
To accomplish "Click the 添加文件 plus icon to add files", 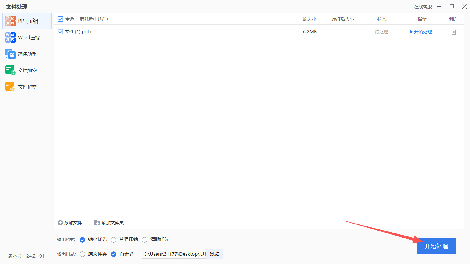I will point(60,223).
